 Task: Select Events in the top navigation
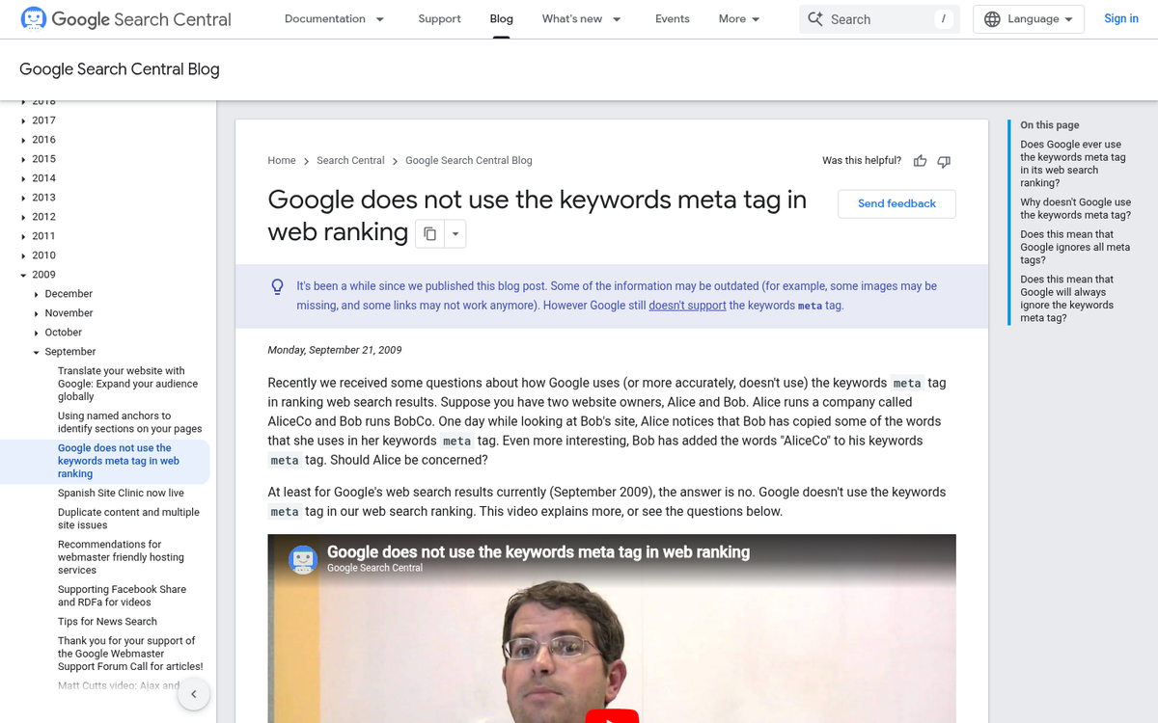672,18
